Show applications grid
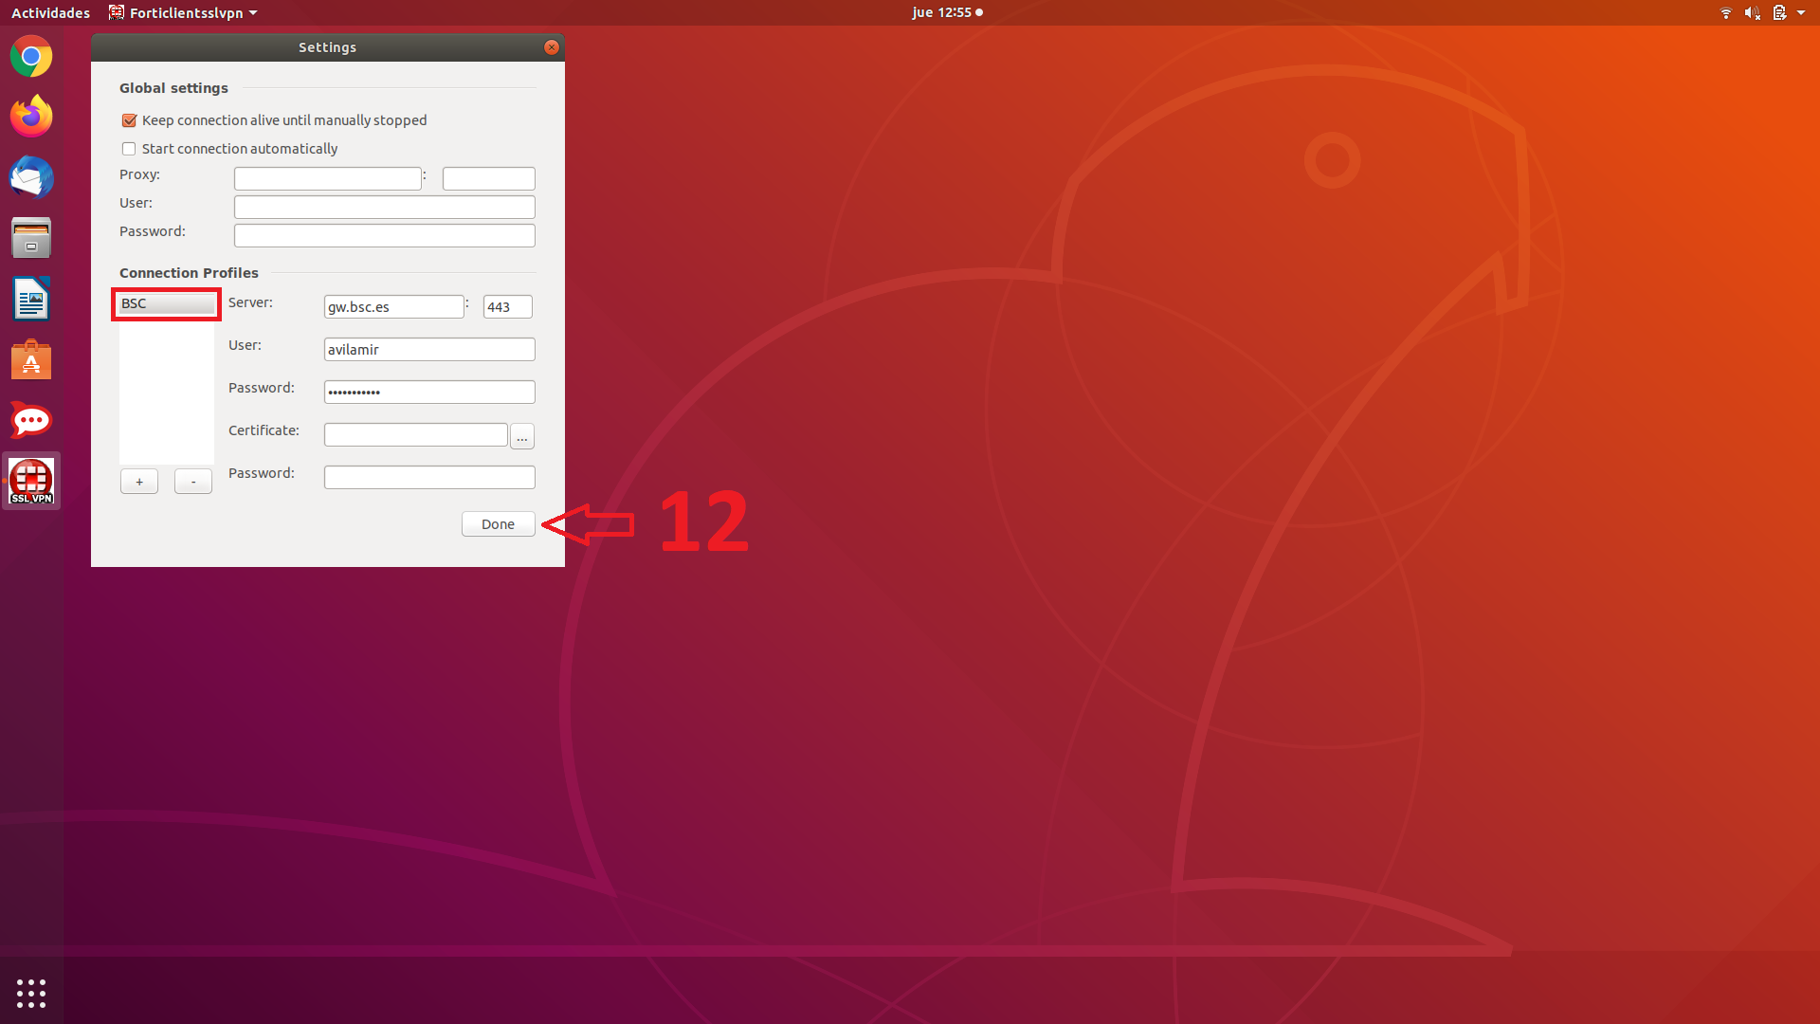 (x=31, y=993)
